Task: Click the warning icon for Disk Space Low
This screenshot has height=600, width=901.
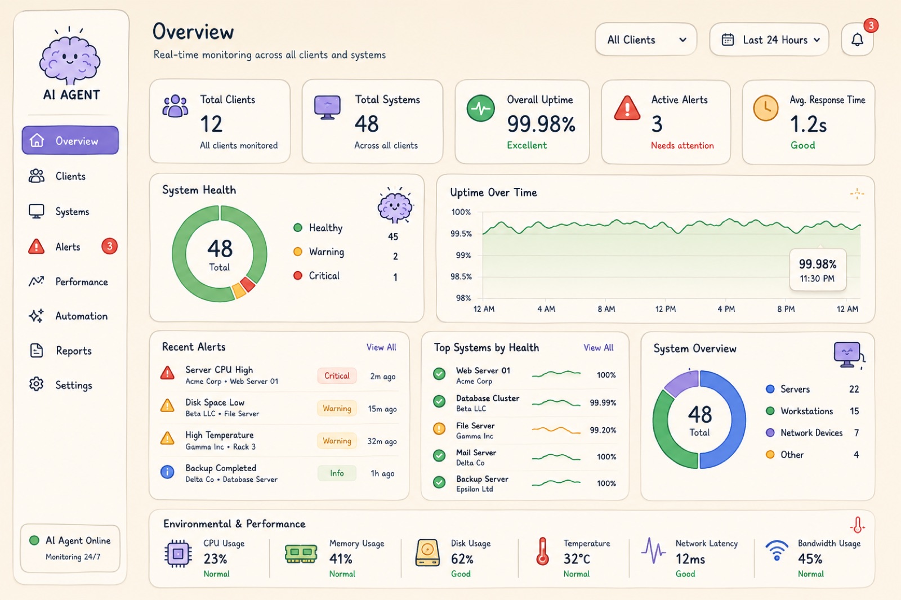Action: [167, 406]
